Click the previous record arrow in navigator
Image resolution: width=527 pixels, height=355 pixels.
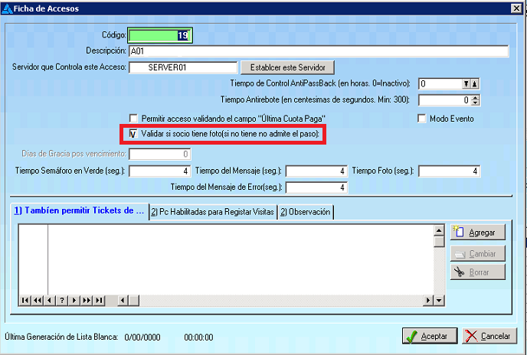(x=49, y=301)
